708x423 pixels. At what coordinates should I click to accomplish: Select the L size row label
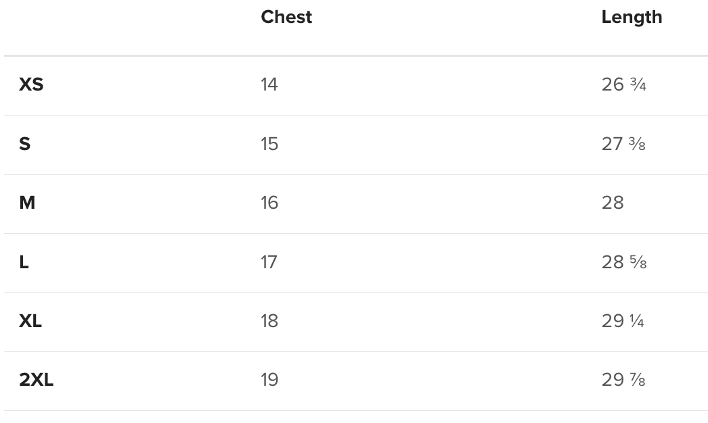point(24,262)
